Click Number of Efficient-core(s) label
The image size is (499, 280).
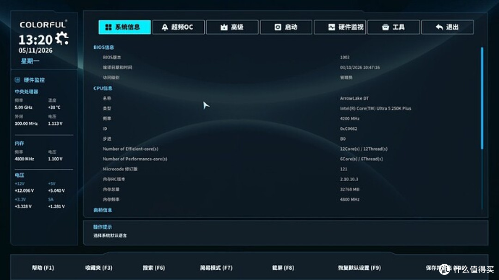click(x=130, y=149)
